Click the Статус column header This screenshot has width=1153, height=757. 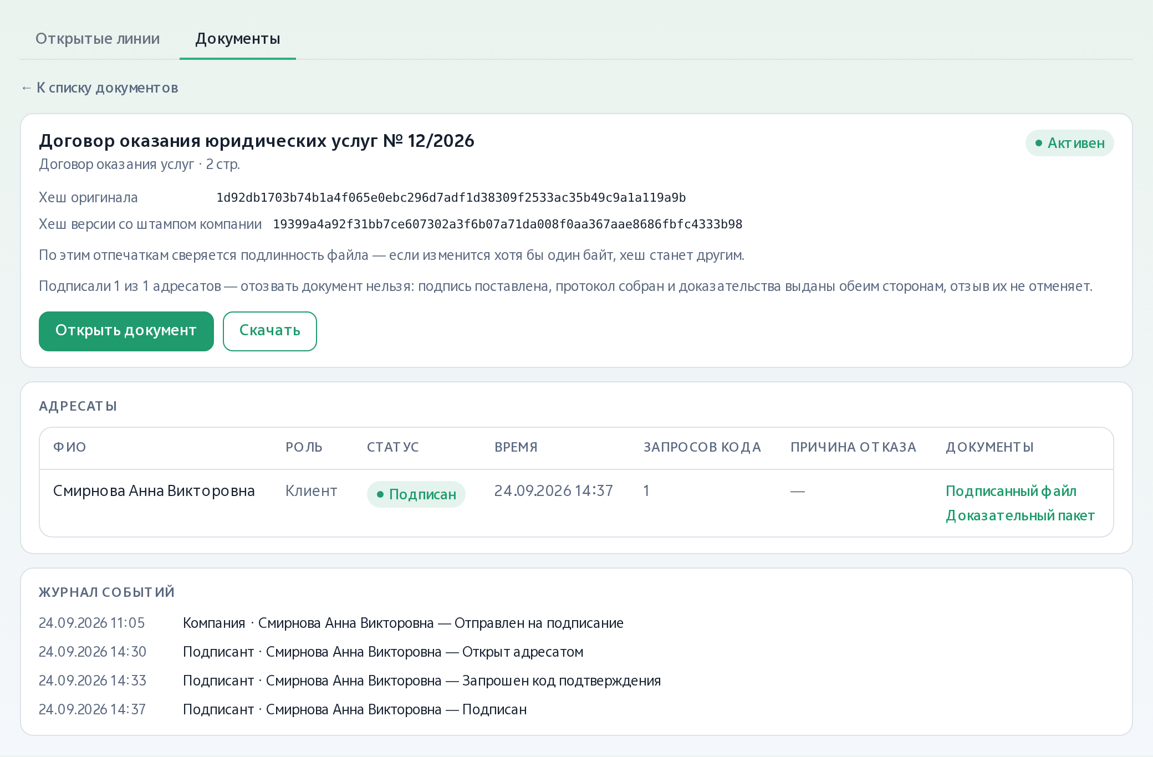coord(393,447)
